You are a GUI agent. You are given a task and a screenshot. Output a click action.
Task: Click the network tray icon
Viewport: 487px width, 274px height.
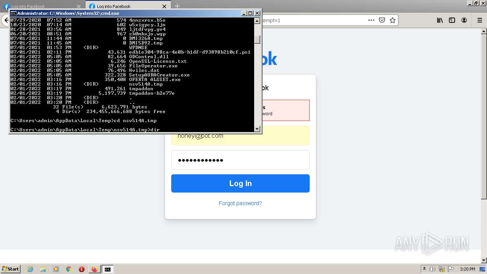[442, 269]
